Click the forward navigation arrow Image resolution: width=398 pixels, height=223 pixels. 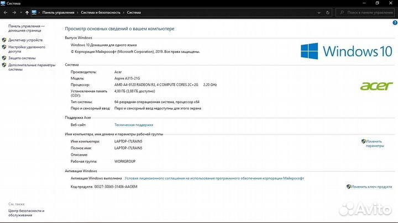14,12
